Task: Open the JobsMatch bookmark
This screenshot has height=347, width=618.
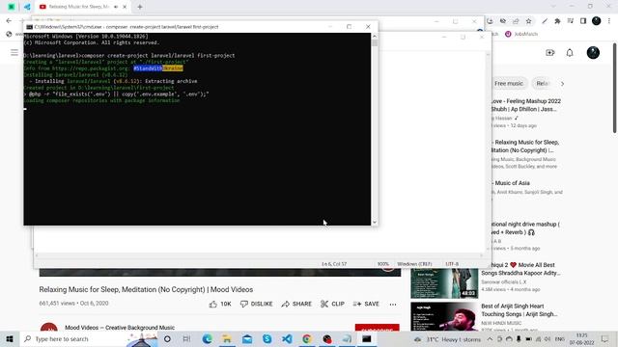Action: pyautogui.click(x=521, y=35)
